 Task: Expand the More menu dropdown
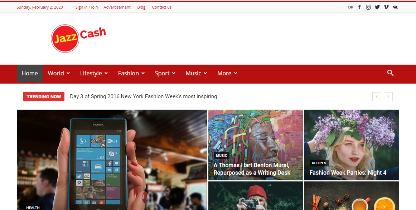click(227, 73)
